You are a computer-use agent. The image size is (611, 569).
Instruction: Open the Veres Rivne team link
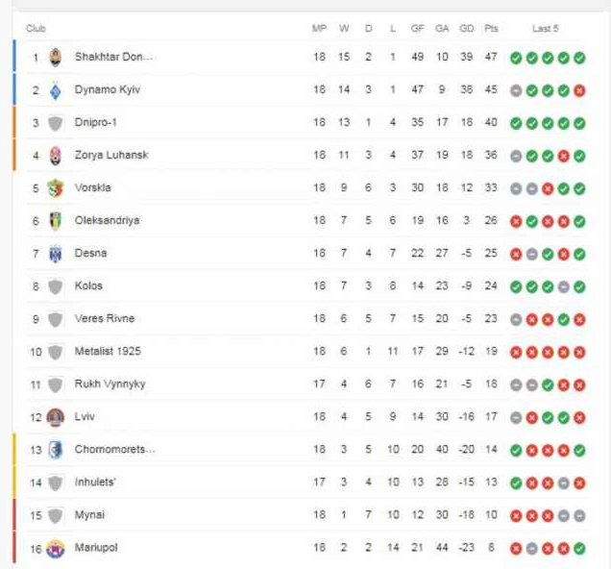(105, 318)
